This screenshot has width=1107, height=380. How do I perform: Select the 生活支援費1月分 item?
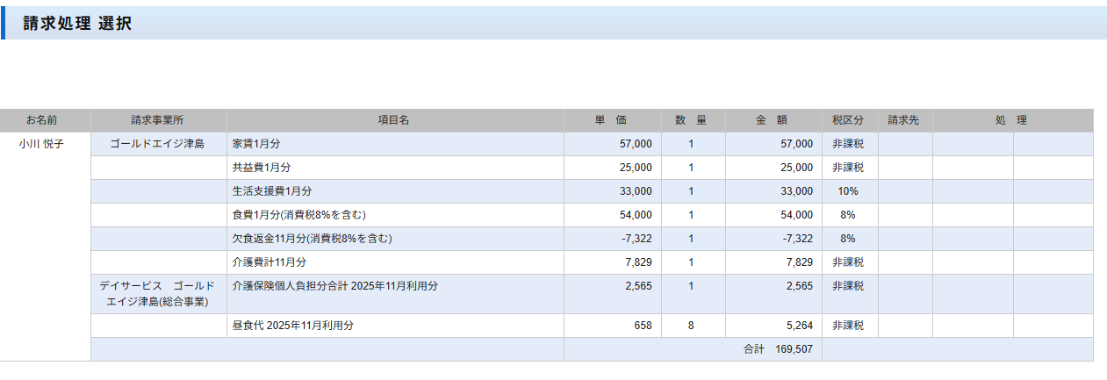pos(272,191)
